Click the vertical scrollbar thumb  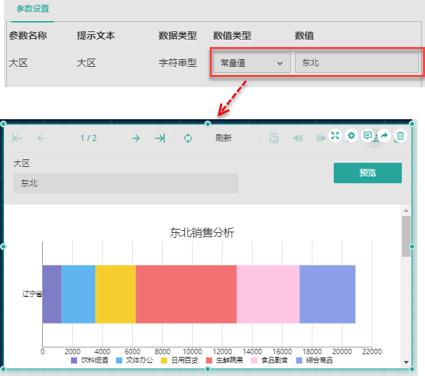(406, 236)
